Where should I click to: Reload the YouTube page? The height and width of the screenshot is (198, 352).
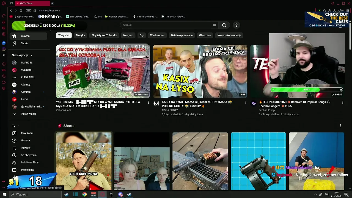tap(21, 10)
